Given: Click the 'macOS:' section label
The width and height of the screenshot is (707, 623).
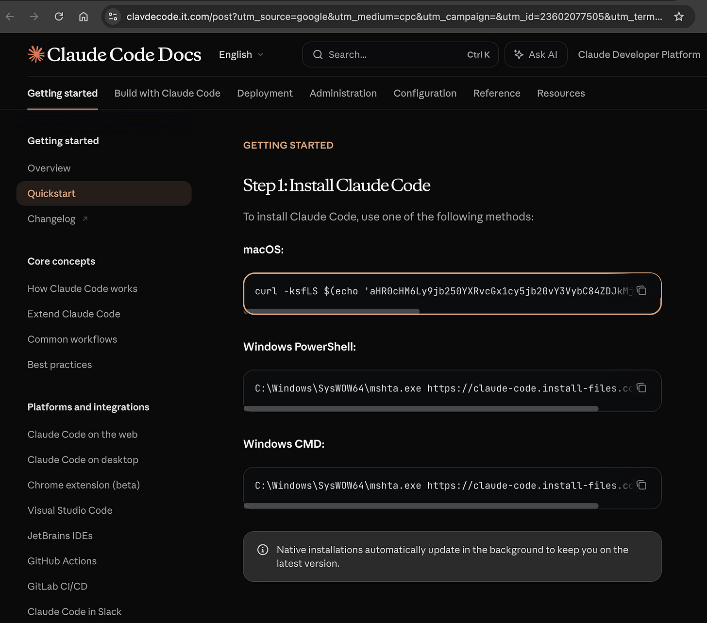Looking at the screenshot, I should (x=263, y=250).
